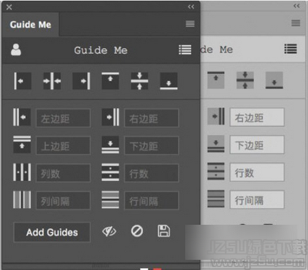Add guide at top edge in dark panel
308x270 pixels.
(110, 81)
